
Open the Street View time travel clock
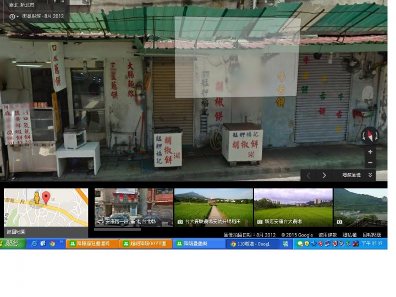(x=12, y=16)
